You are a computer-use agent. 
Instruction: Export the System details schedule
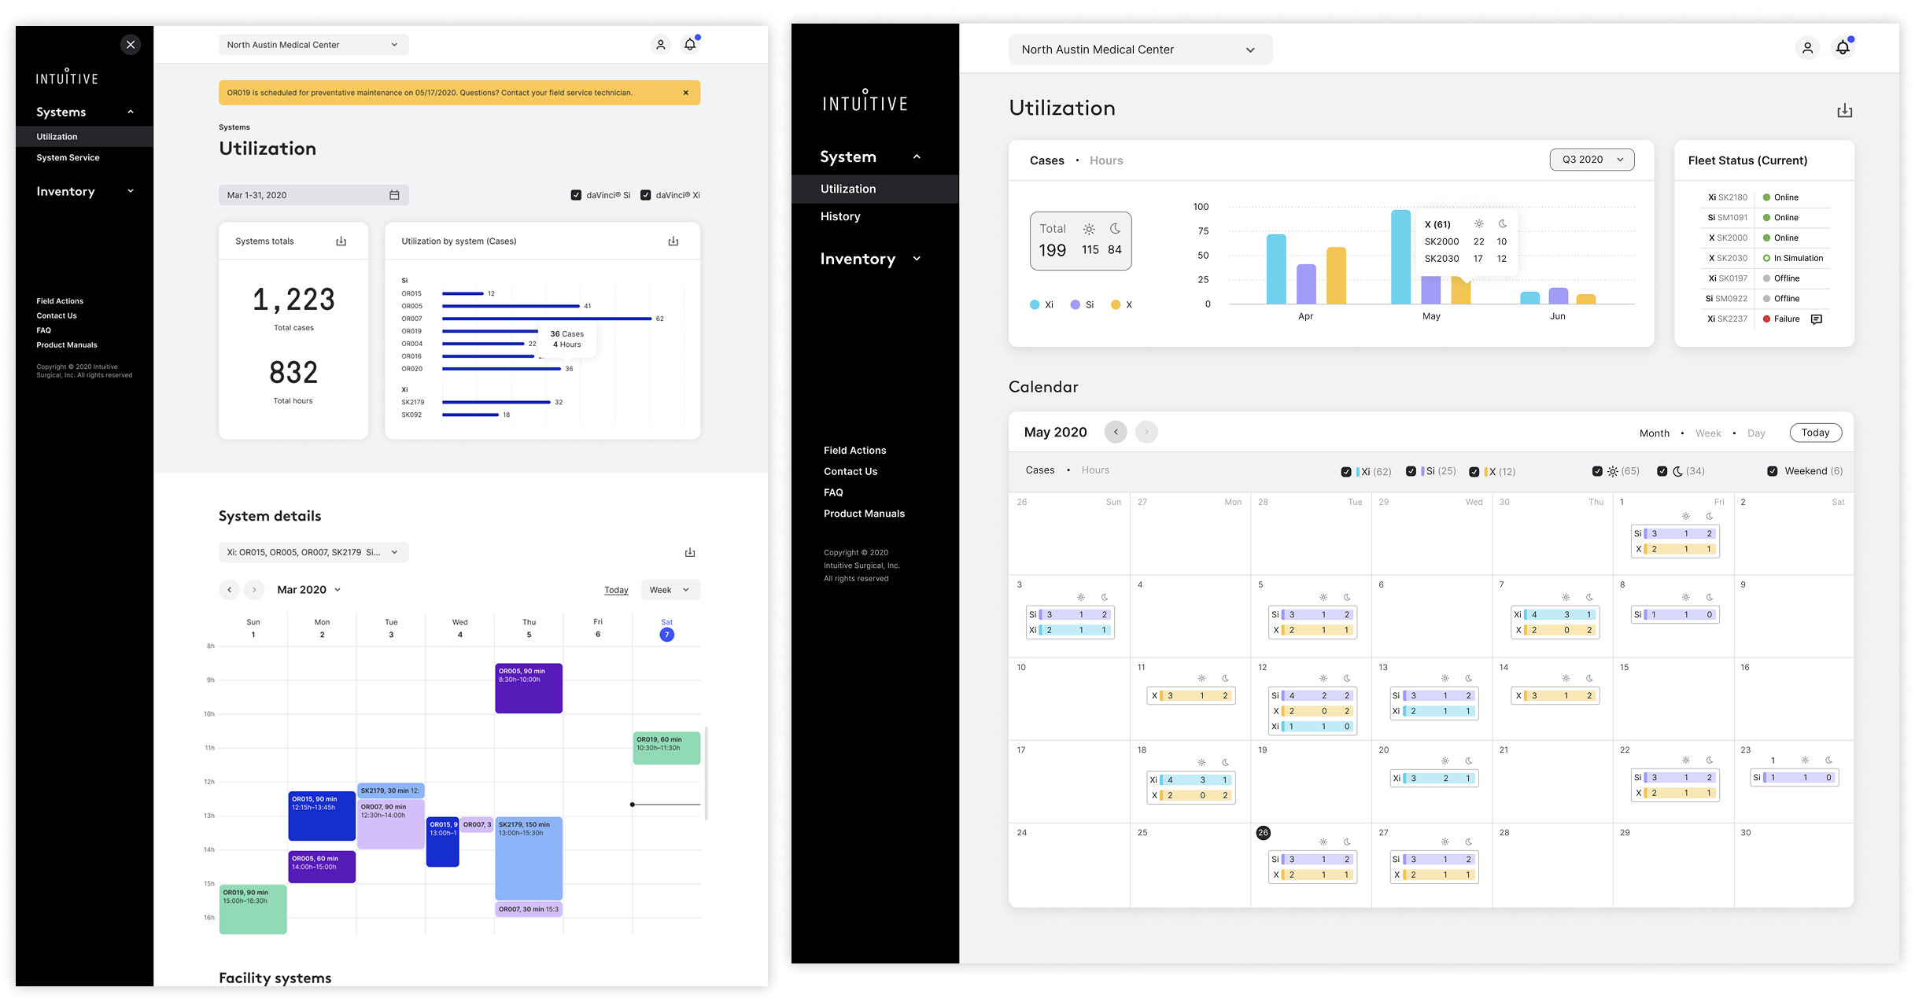click(x=689, y=552)
